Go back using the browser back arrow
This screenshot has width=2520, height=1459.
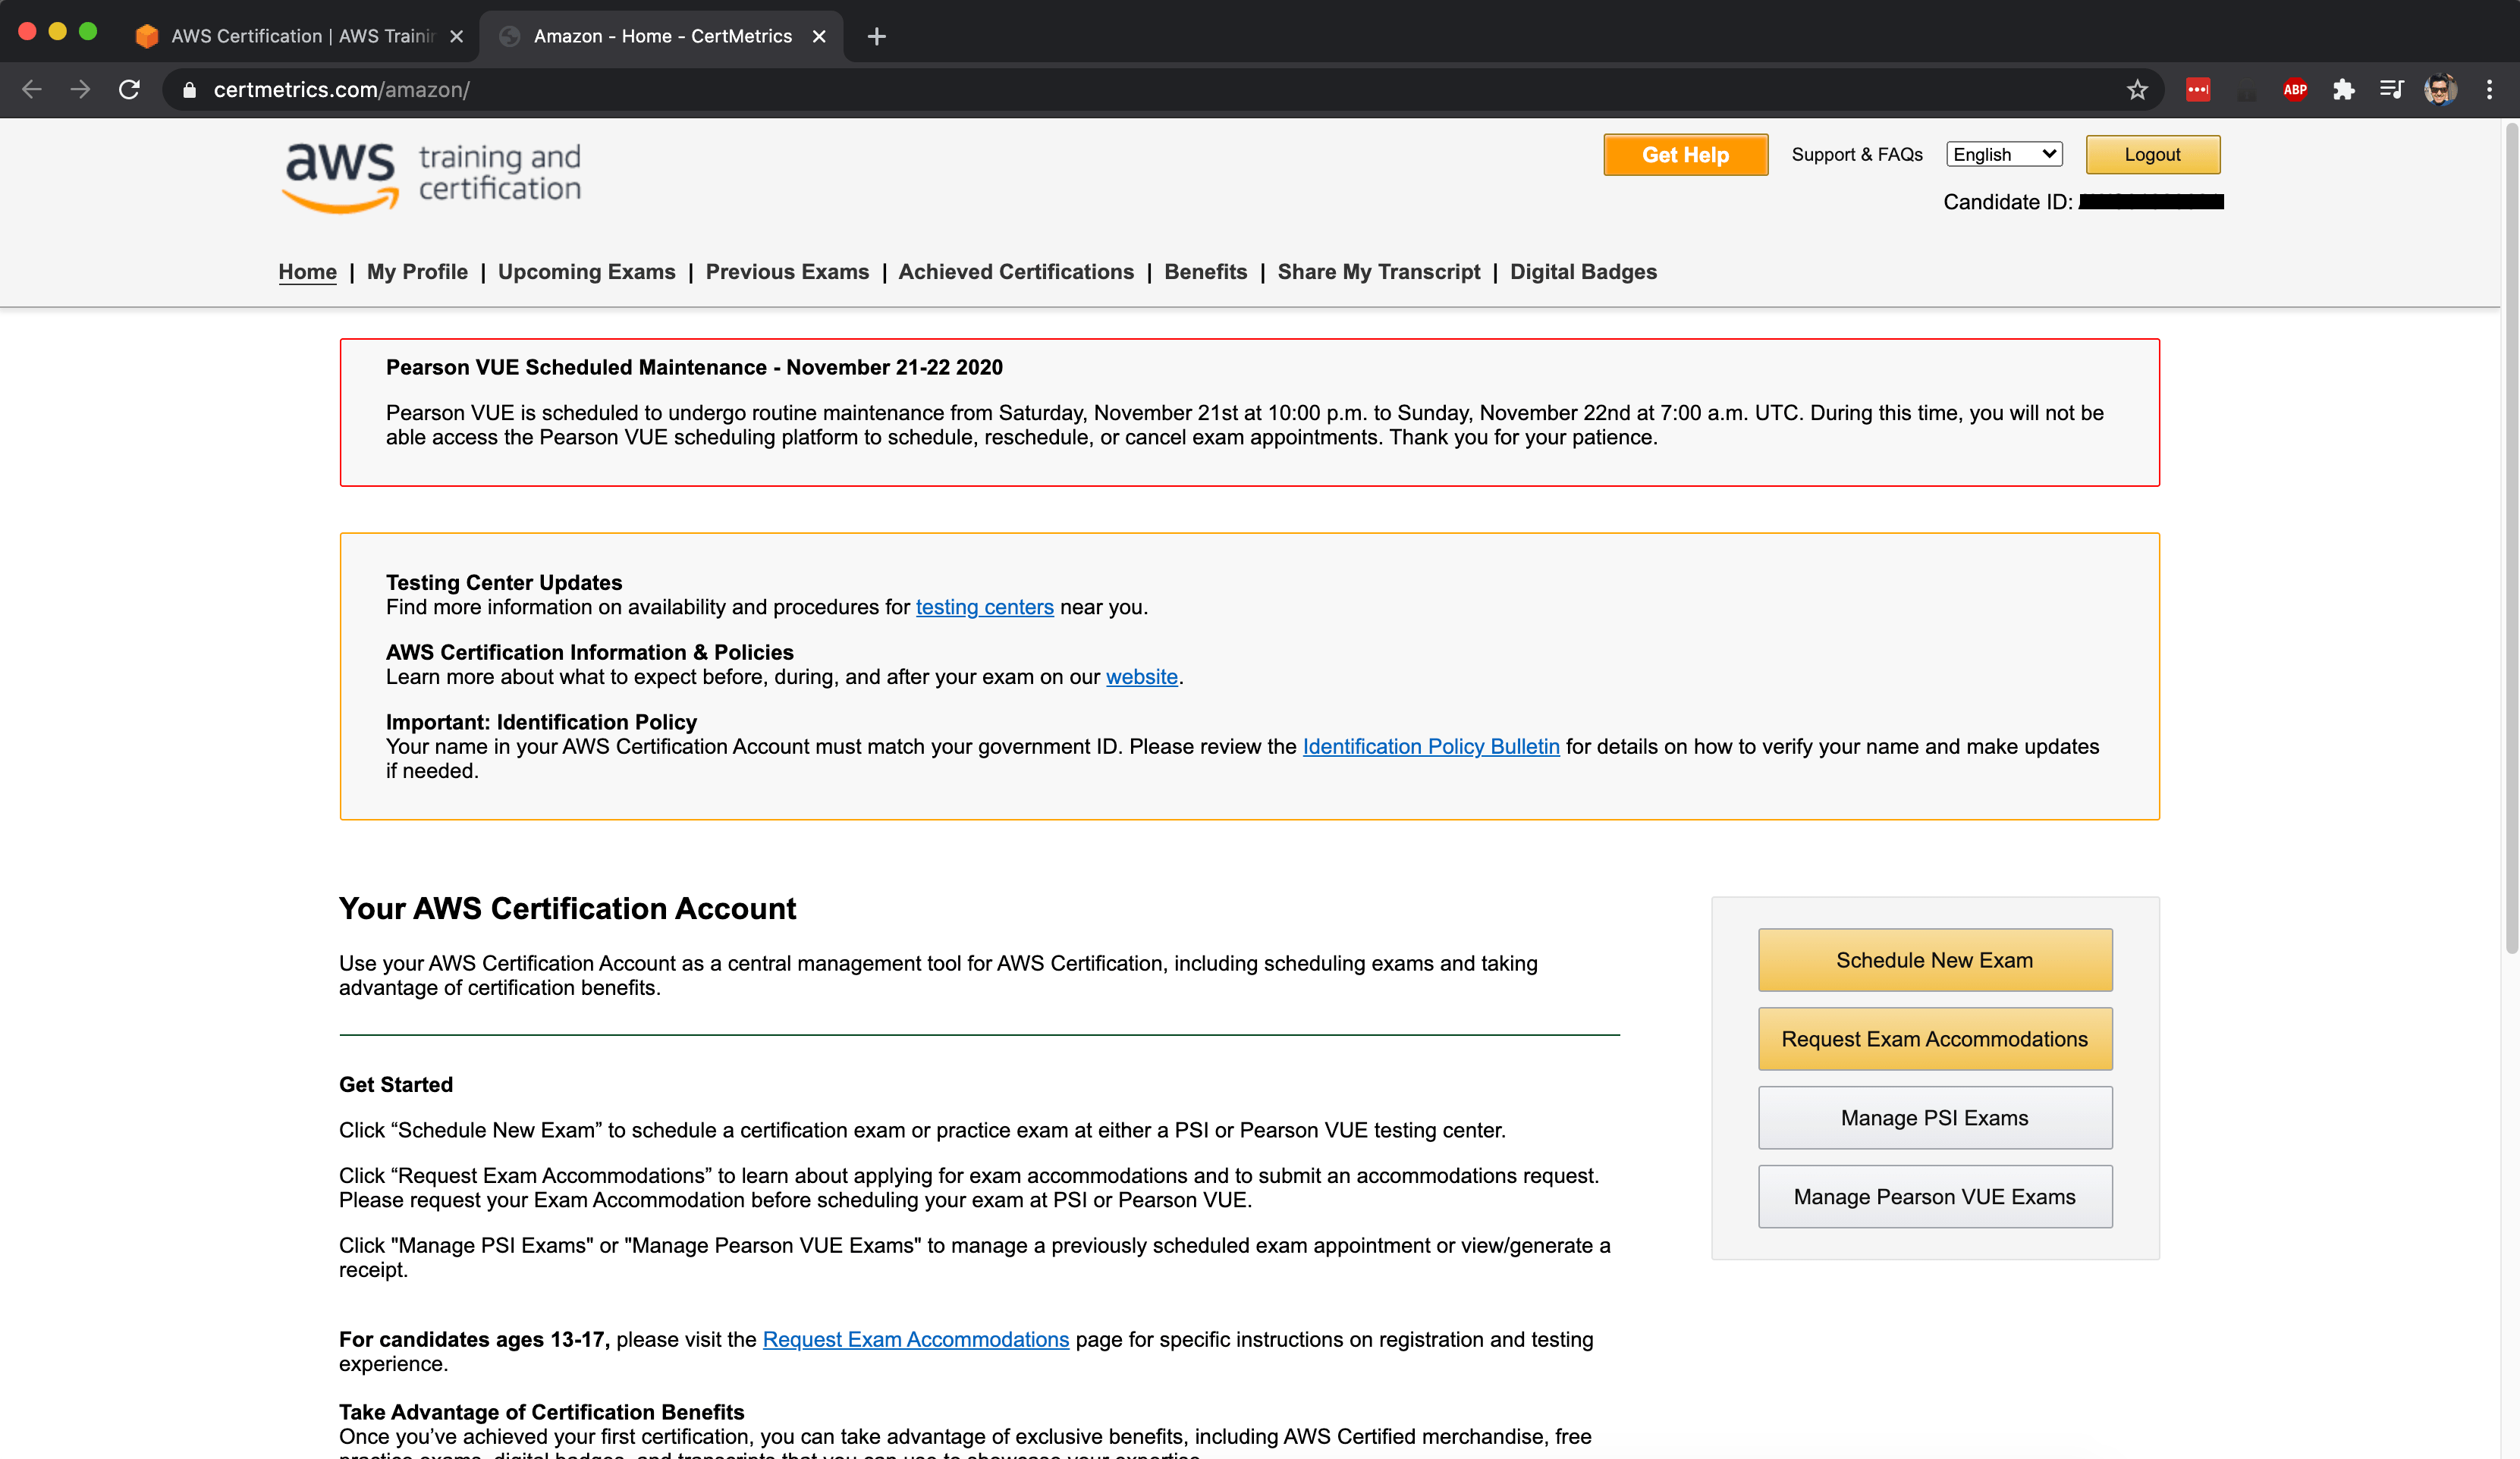[32, 90]
